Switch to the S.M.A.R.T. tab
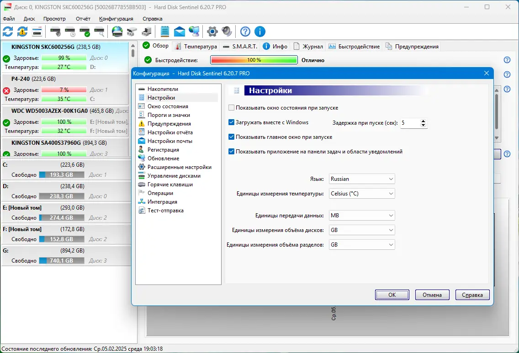This screenshot has height=353, width=519. (x=240, y=46)
